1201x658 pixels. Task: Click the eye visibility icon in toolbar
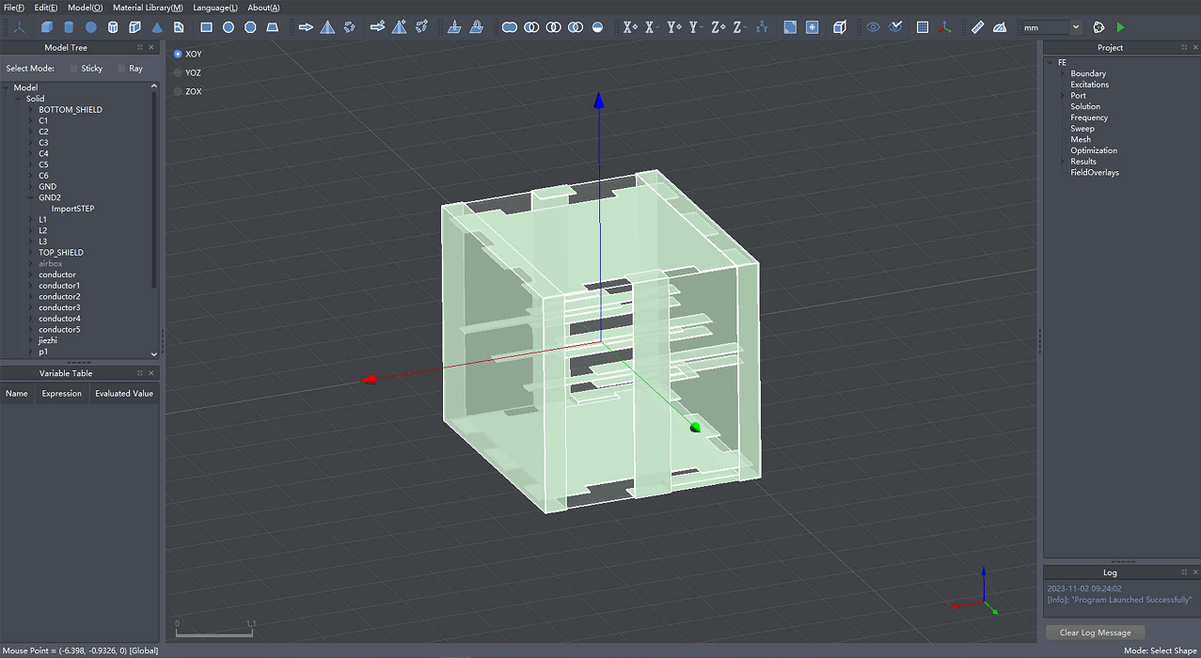click(873, 27)
